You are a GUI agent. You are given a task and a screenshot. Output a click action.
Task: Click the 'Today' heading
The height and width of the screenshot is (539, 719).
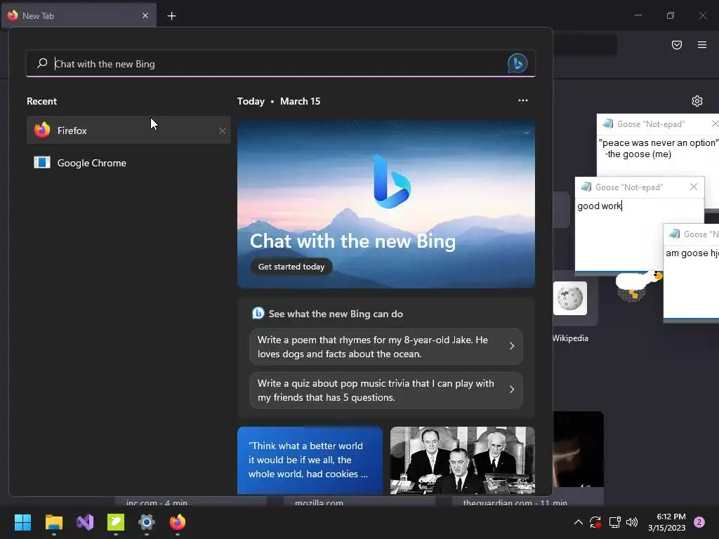click(251, 101)
